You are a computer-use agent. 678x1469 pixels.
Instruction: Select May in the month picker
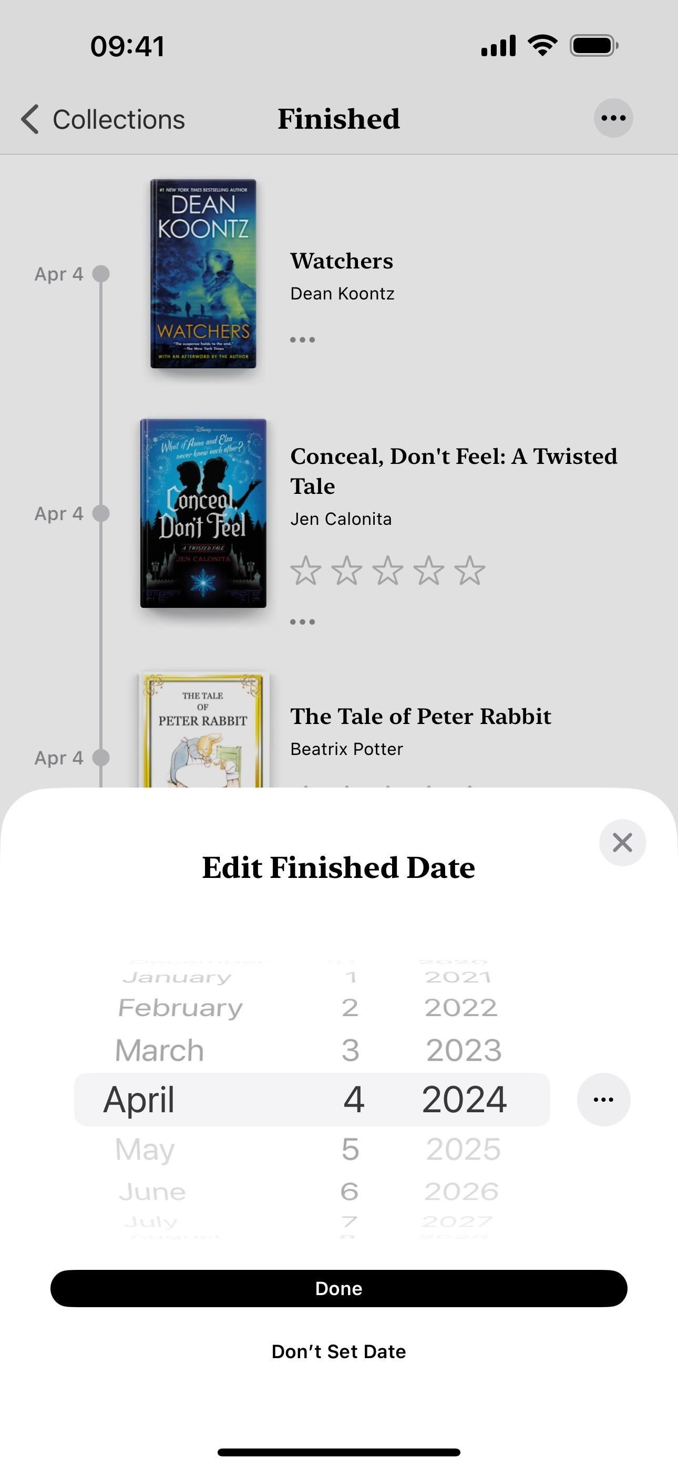[x=145, y=1149]
